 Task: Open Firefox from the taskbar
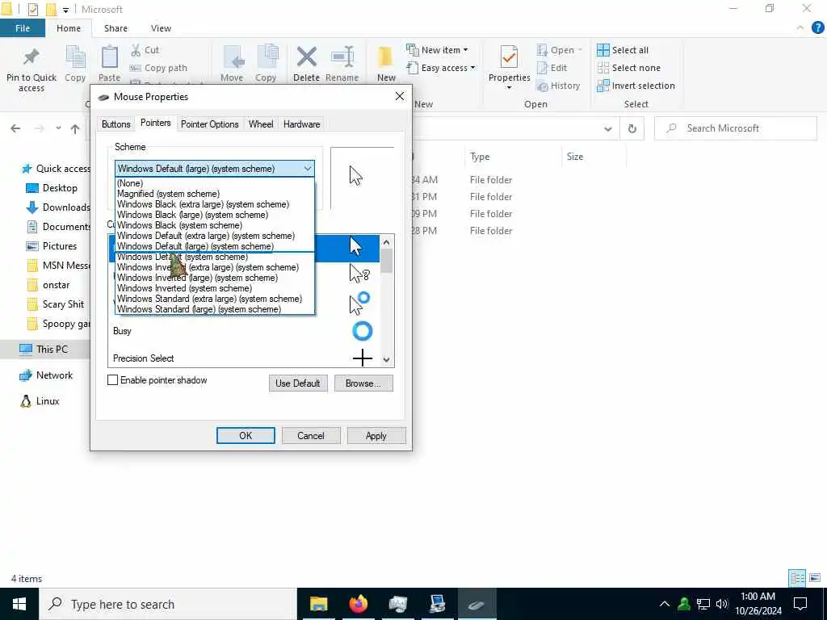pos(358,604)
